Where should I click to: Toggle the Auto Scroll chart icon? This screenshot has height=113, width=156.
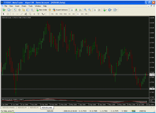[x=95, y=10]
